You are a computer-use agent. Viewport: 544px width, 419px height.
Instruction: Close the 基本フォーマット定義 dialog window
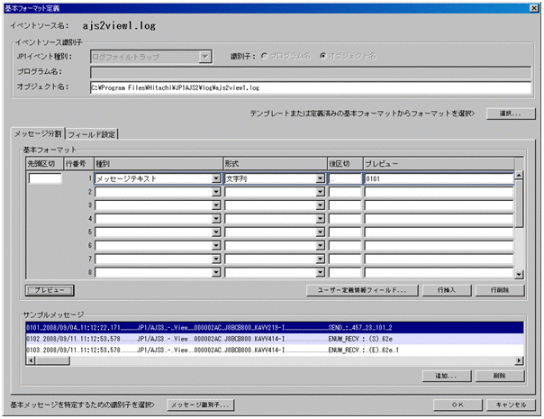[535, 6]
